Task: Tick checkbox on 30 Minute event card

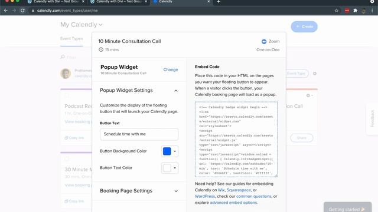Action: (x=67, y=159)
